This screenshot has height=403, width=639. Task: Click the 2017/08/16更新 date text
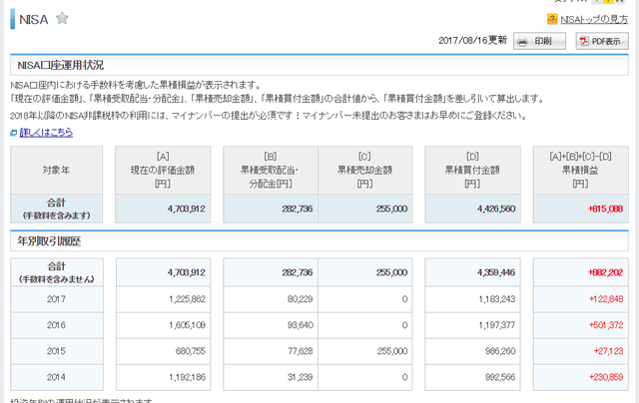click(x=472, y=40)
